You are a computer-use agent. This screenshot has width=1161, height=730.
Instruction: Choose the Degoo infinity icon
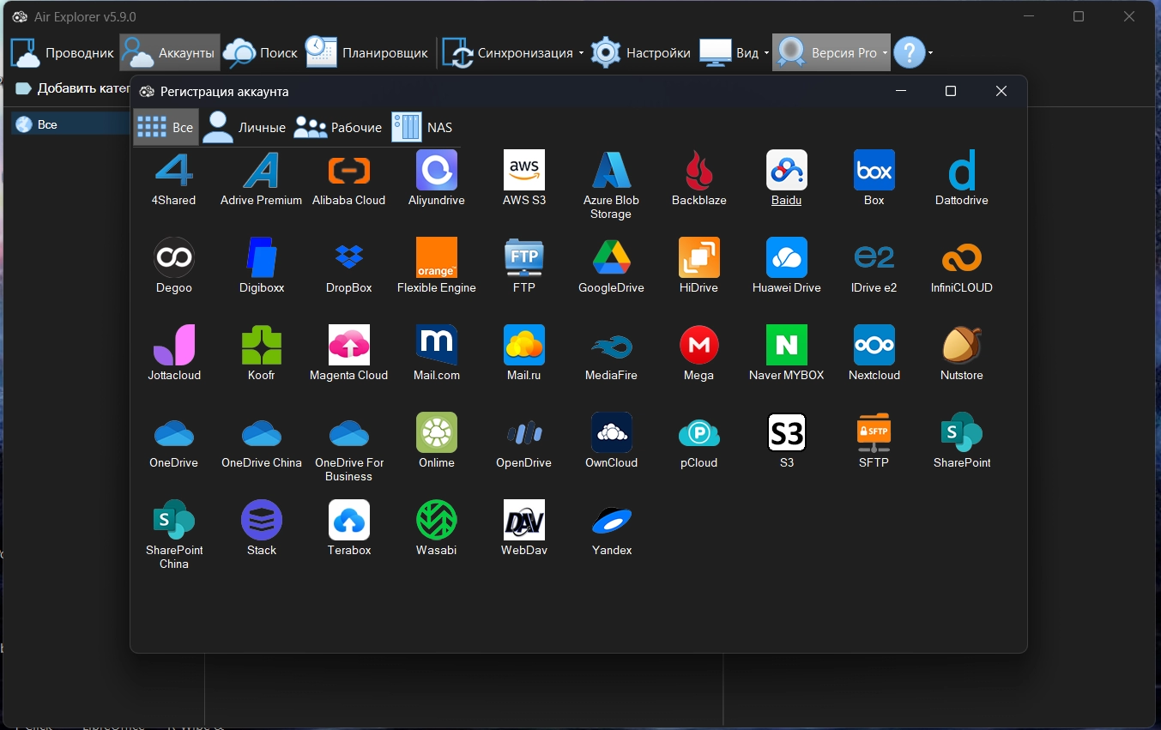point(174,257)
